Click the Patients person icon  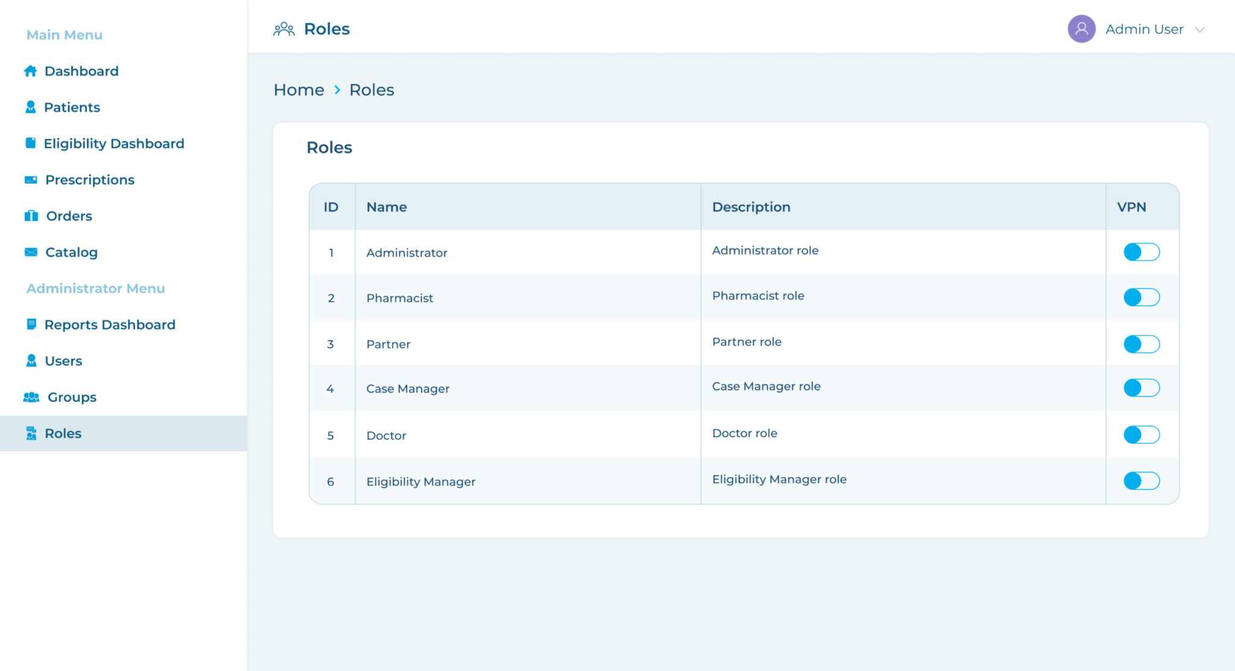(30, 107)
